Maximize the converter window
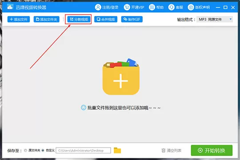 pos(225,8)
